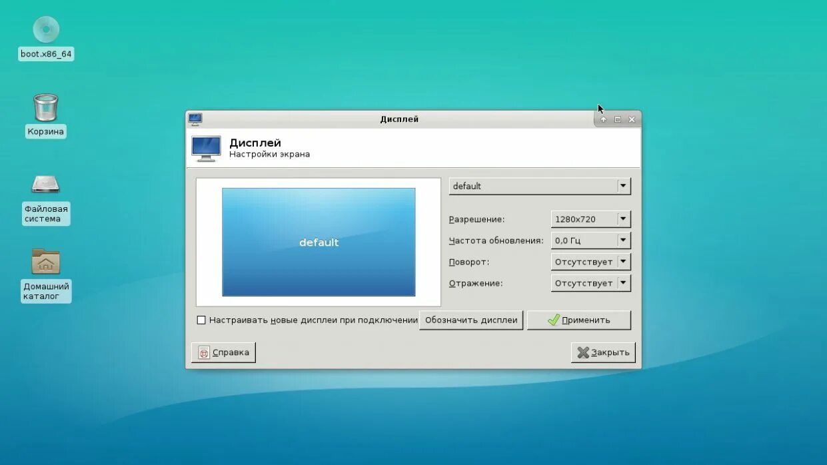827x465 pixels.
Task: Click the Отражение: label
Action: 475,283
